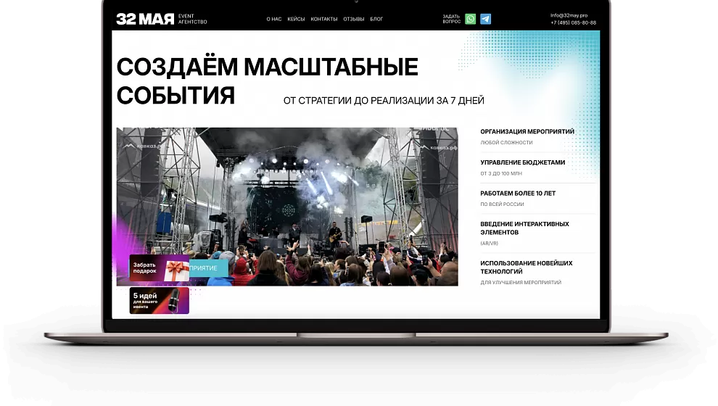Open the О НАС menu item
Screen dimensions: 718x406
click(x=274, y=20)
